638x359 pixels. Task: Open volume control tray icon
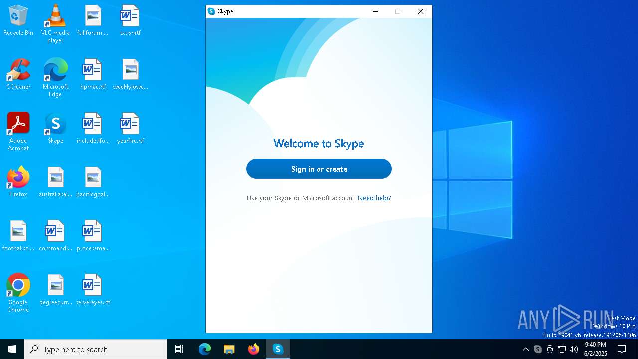[574, 349]
